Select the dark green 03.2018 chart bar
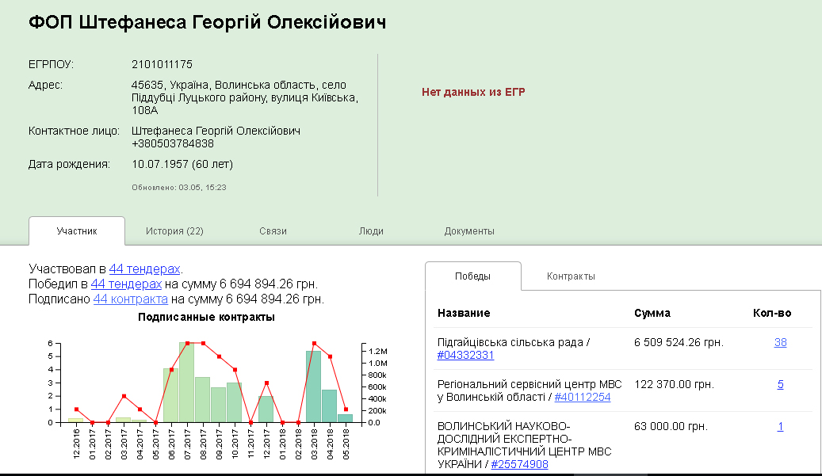The image size is (822, 476). coord(314,387)
